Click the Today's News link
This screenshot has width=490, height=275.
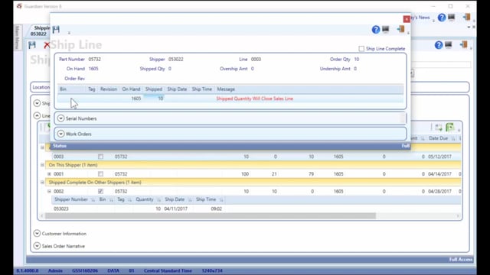(x=420, y=18)
